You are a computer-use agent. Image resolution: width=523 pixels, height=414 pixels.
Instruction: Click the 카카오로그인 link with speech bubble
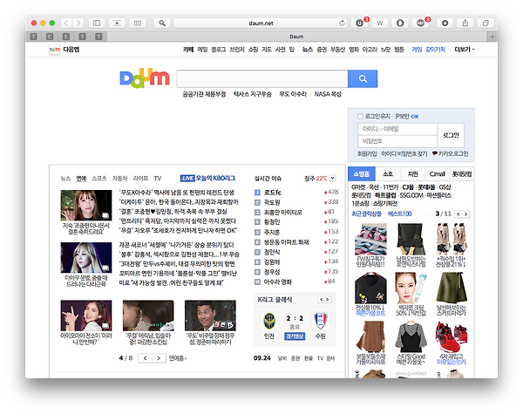(451, 153)
